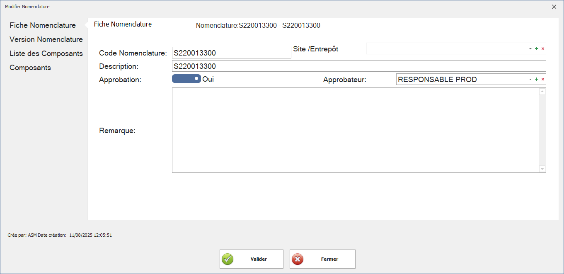Toggle the Approbation switch
The width and height of the screenshot is (564, 274).
tap(186, 79)
